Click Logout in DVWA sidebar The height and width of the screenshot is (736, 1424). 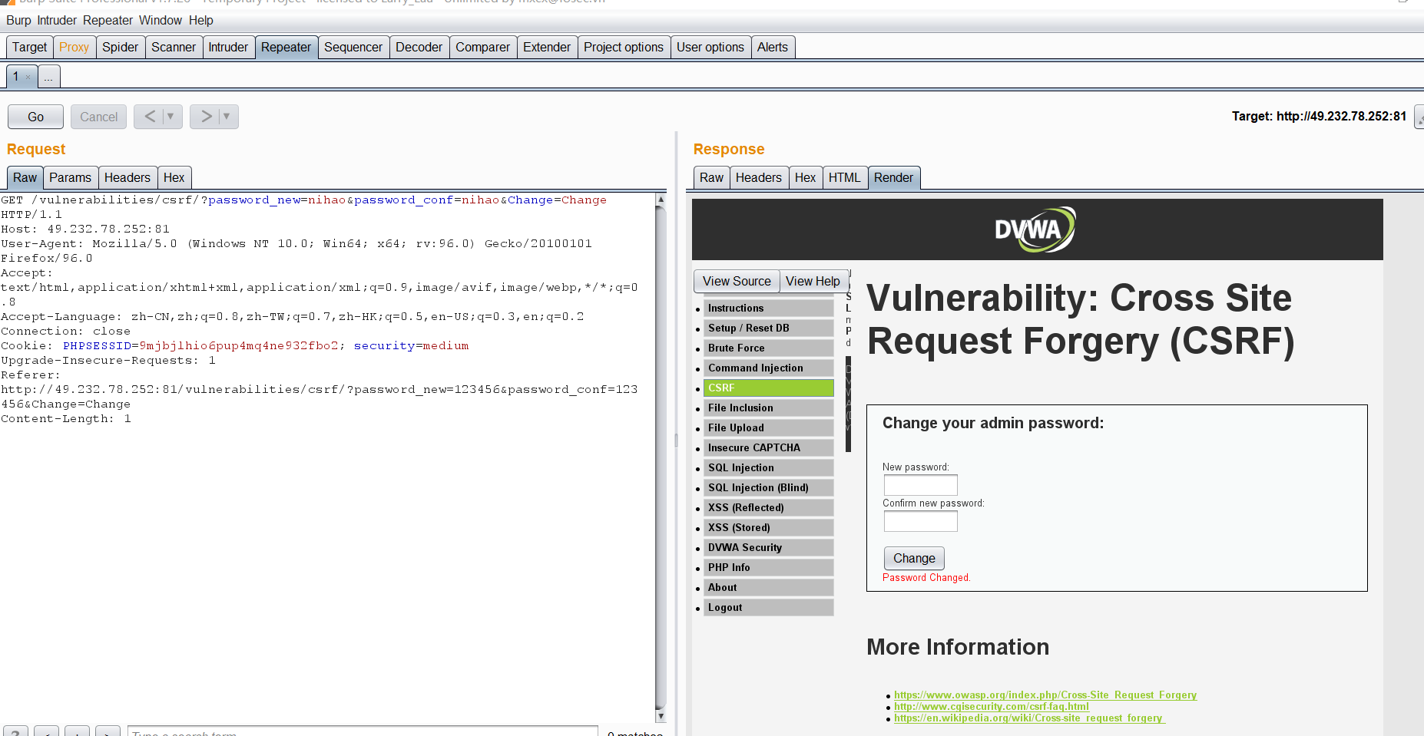(768, 607)
